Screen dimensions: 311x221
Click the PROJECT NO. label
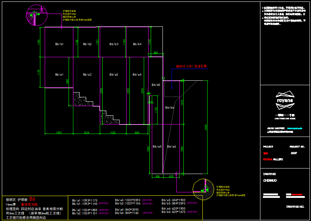297,146
